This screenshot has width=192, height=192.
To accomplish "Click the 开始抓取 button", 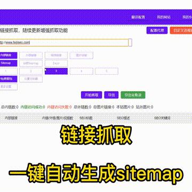I will point(92,95).
